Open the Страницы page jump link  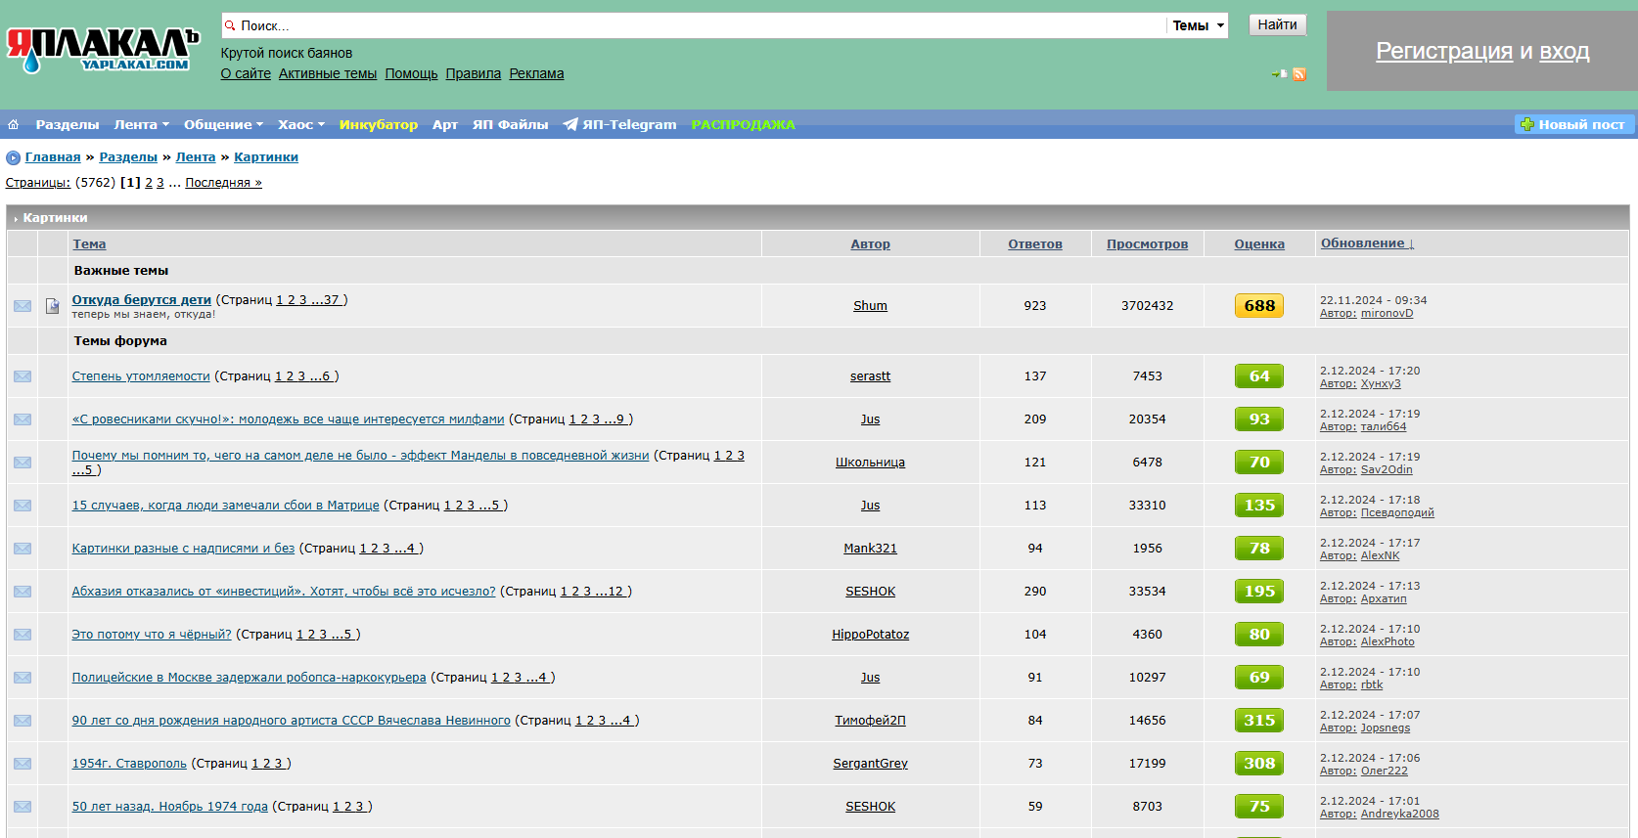pos(37,183)
